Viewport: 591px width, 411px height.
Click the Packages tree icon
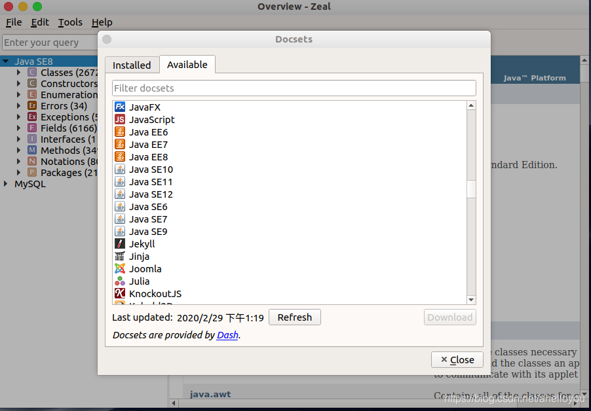32,172
